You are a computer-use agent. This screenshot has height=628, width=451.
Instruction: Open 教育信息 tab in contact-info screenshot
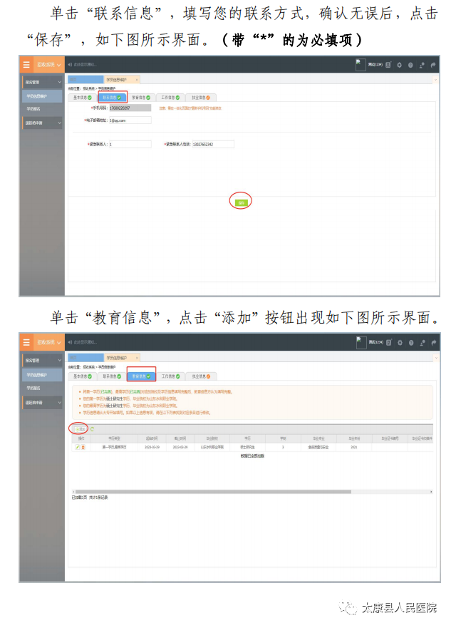click(141, 98)
